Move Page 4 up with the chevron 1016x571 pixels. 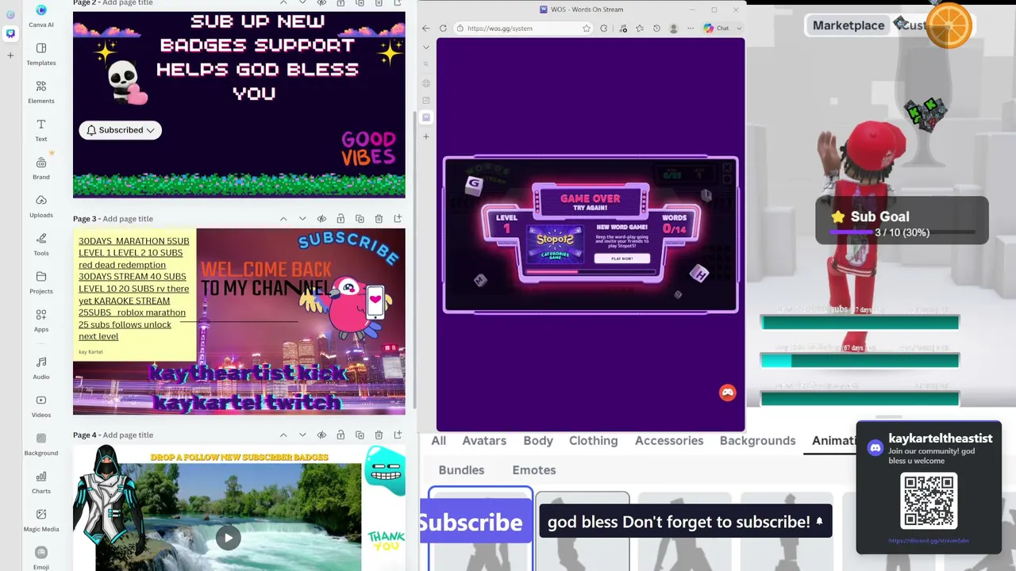[x=283, y=435]
